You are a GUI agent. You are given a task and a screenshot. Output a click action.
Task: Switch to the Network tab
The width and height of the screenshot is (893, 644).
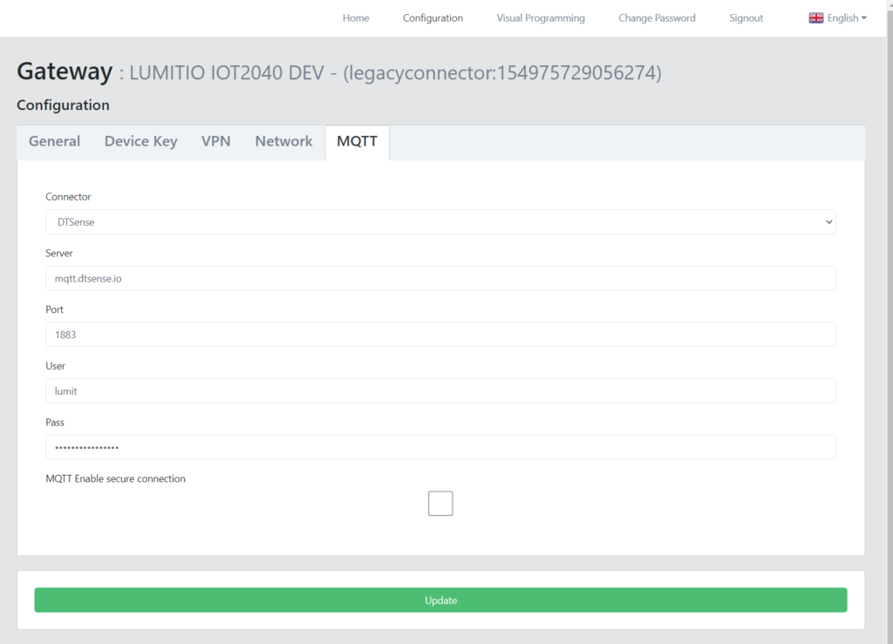283,142
